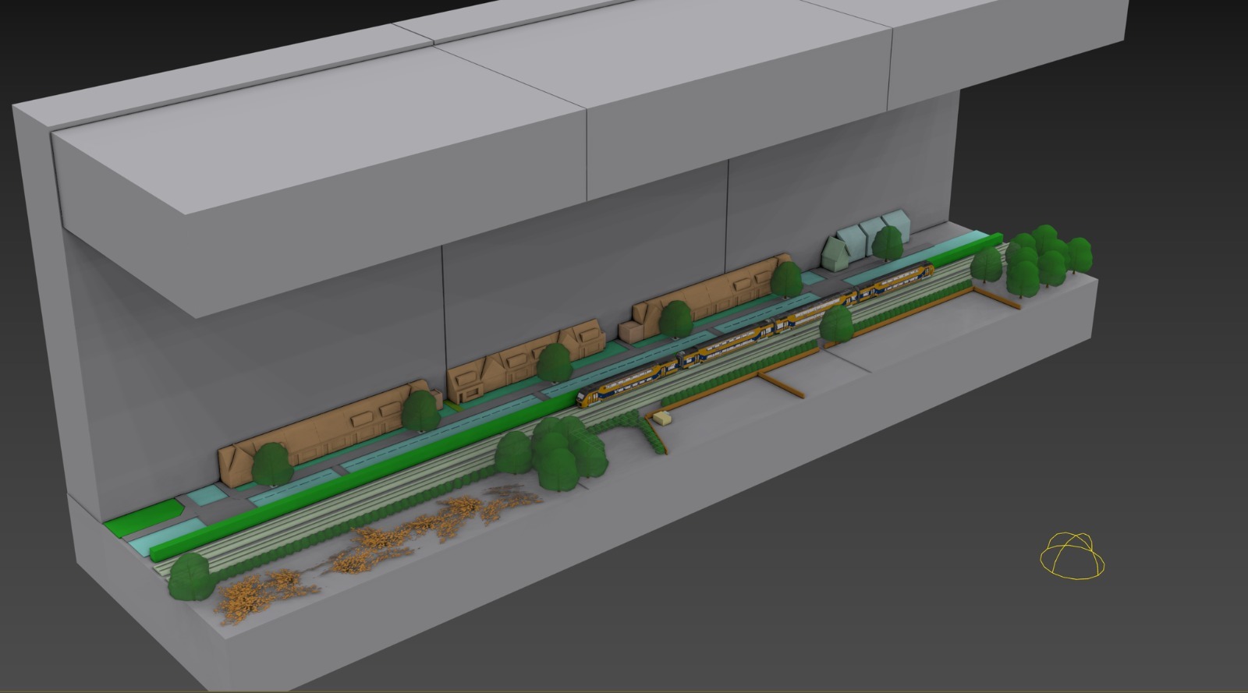
Task: Select the small cream box near the hedge
Action: pyautogui.click(x=664, y=419)
